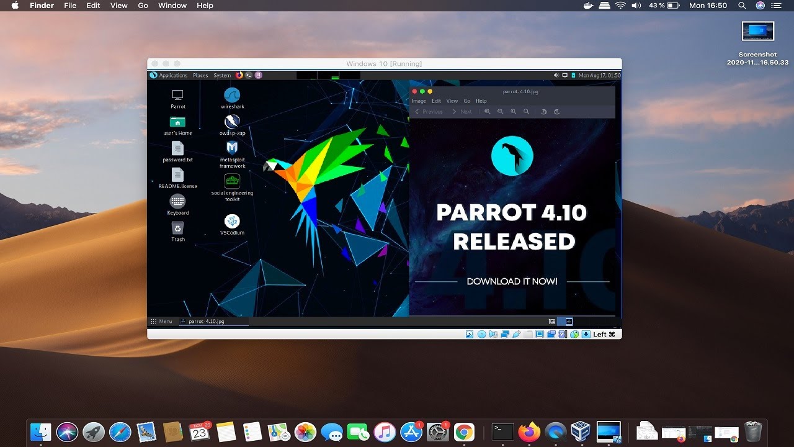Image resolution: width=794 pixels, height=447 pixels.
Task: Select parrot-4.10.jpg taskbar window button
Action: 214,322
